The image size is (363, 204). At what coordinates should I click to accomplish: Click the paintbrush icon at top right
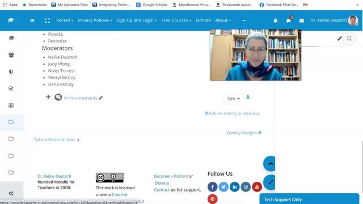339,39
